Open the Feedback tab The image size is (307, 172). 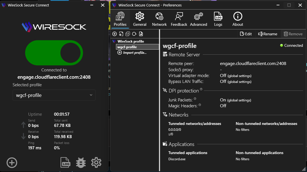point(179,19)
